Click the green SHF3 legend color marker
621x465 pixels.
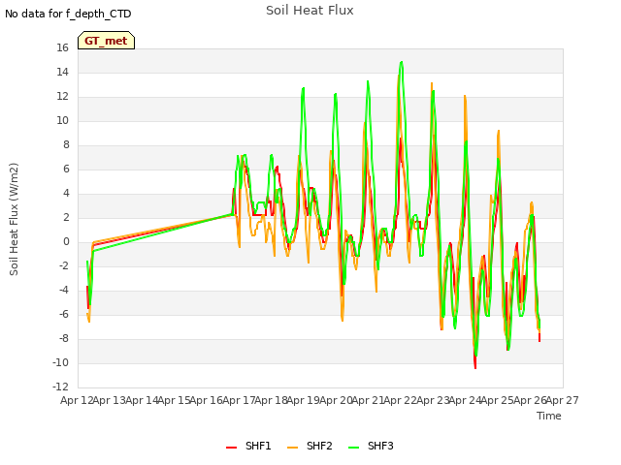point(353,448)
